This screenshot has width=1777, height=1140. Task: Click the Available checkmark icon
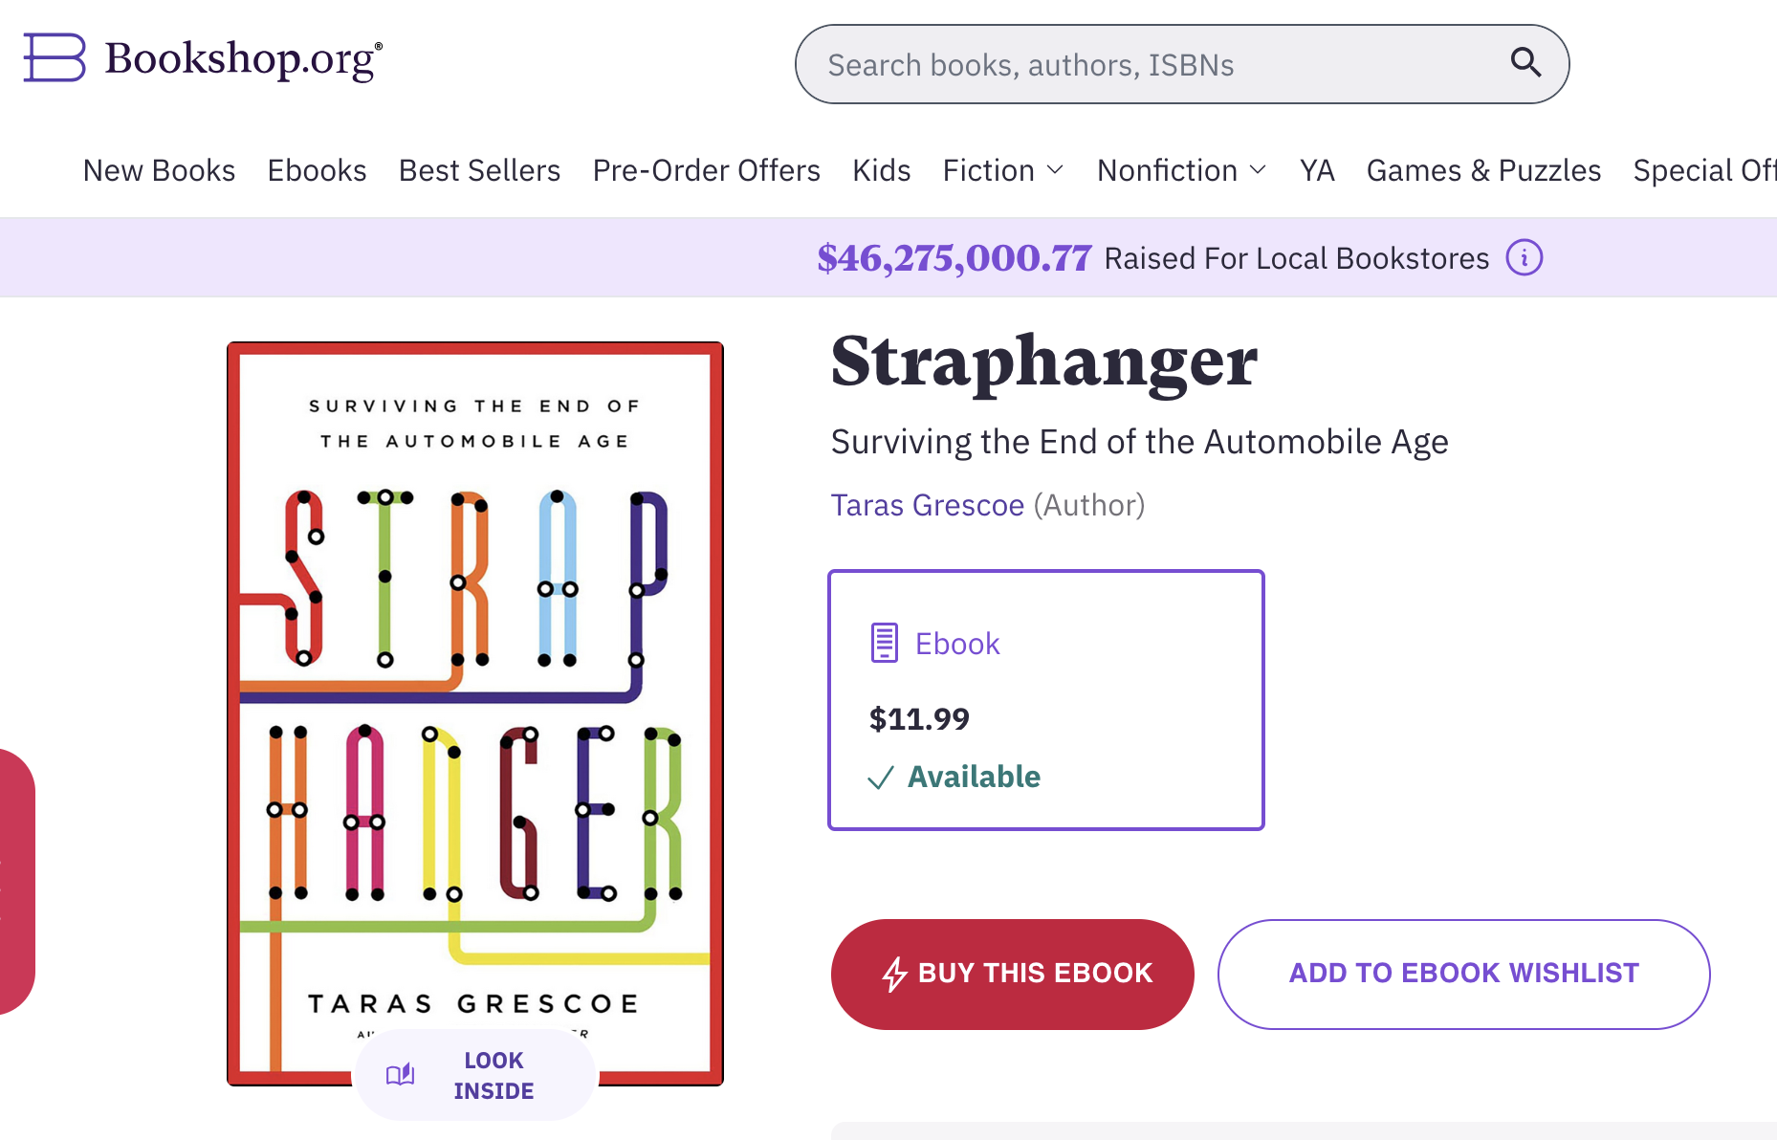click(x=880, y=778)
